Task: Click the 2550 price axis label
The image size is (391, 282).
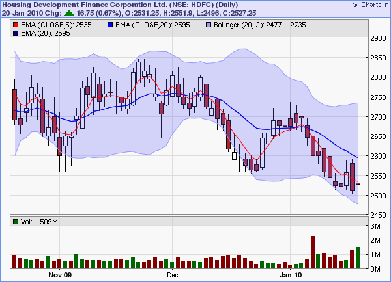Action: click(378, 176)
